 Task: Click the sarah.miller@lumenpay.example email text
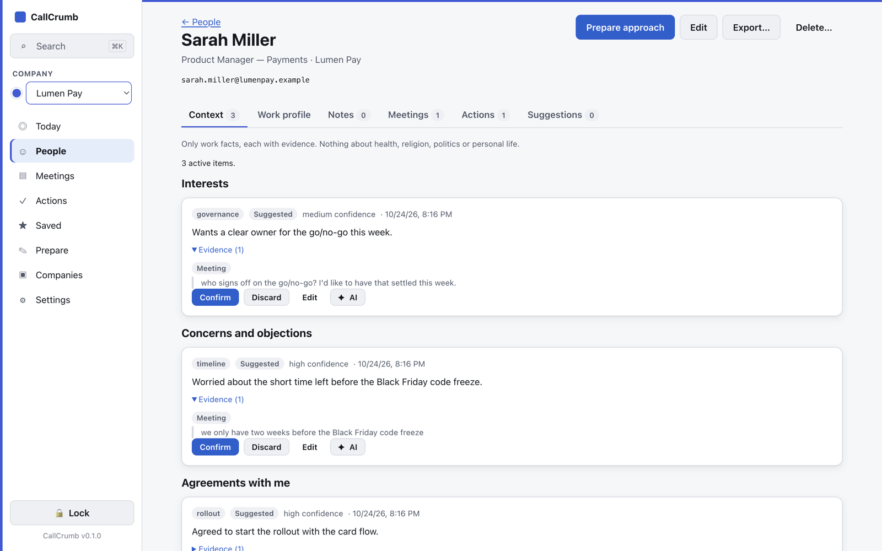pos(245,80)
